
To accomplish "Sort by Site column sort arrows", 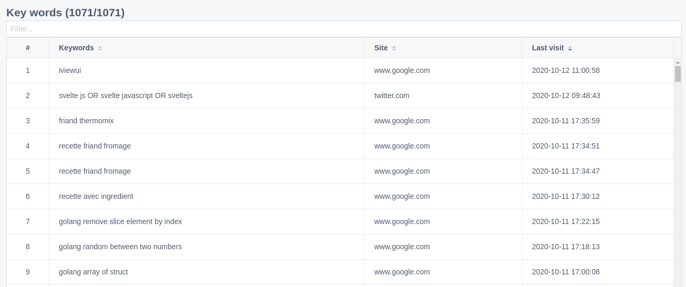I will (394, 48).
